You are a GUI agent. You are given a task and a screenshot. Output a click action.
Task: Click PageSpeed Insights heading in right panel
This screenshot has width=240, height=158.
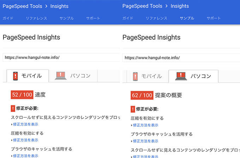[x=151, y=38]
